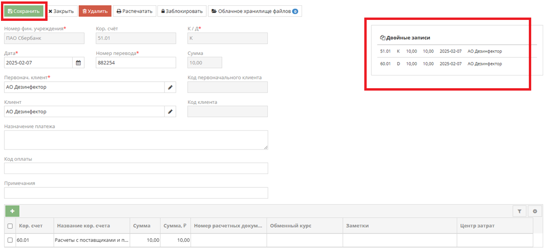Click the Обменный курс column header
The width and height of the screenshot is (545, 249).
305,226
